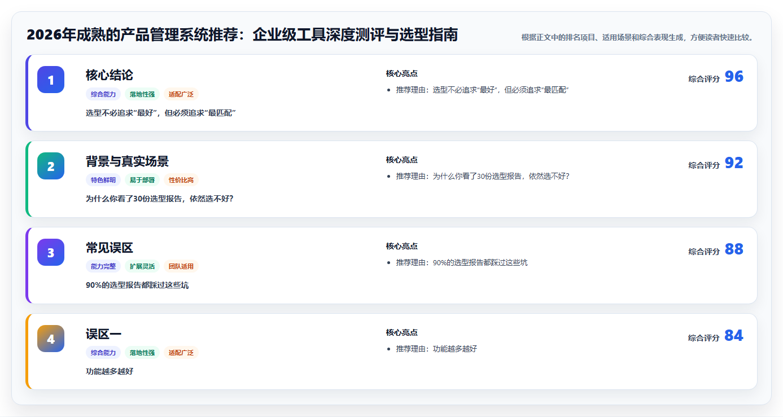Viewport: 783px width, 417px height.
Task: Click the score value 92
Action: [x=734, y=163]
